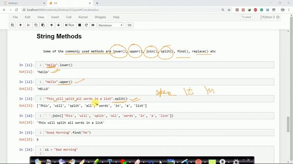Restart the kernel and rerun all with the fast-forward icon
Viewport: 293px width, 164px height.
93,25
